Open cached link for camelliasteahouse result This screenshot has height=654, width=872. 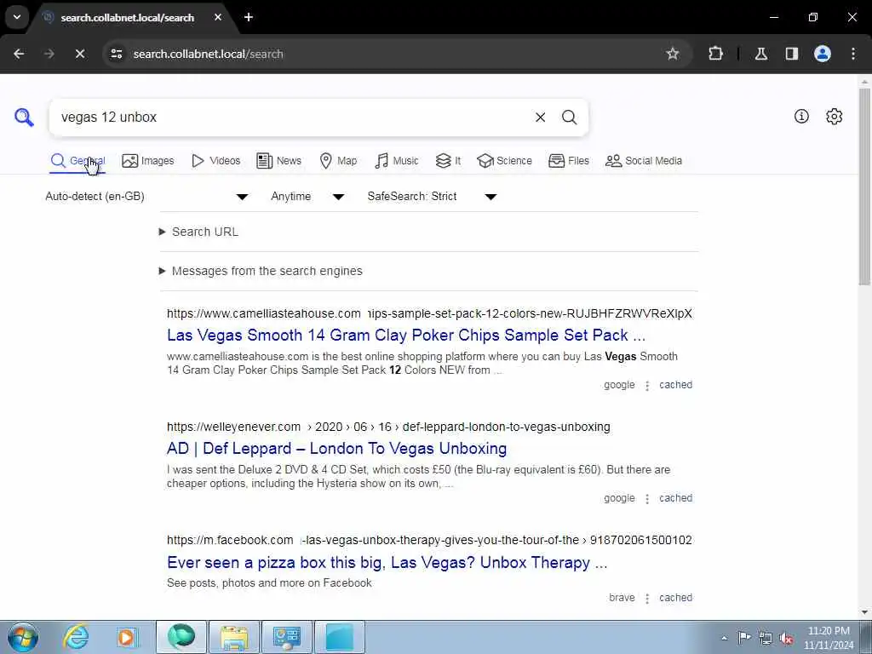click(675, 385)
